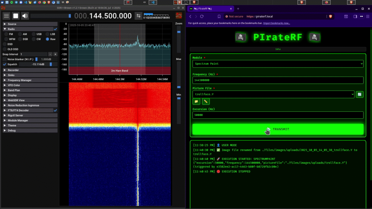Image resolution: width=372 pixels, height=209 pixels.
Task: Open the SDR++ hamburger menu
Action: 7,16
